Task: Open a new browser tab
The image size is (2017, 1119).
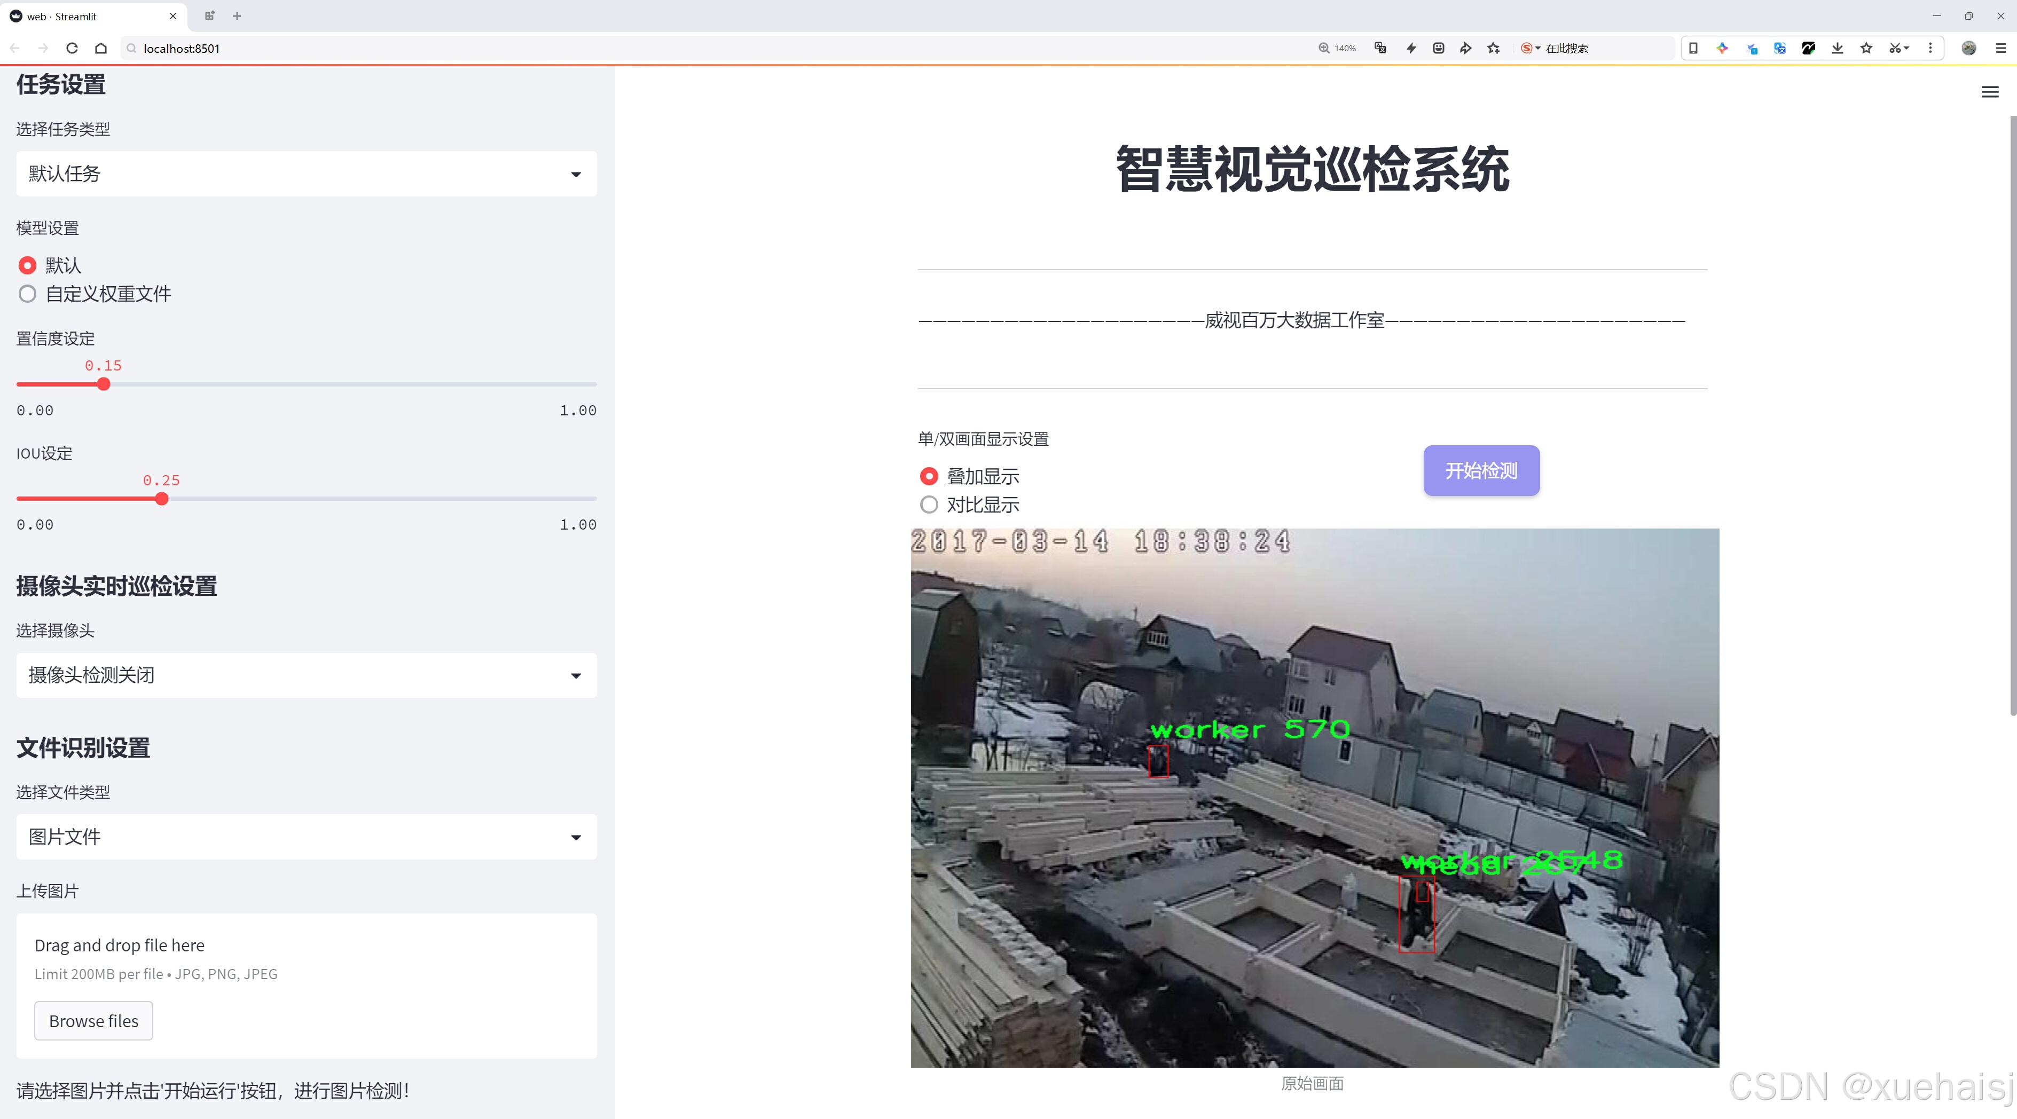Action: (x=237, y=15)
